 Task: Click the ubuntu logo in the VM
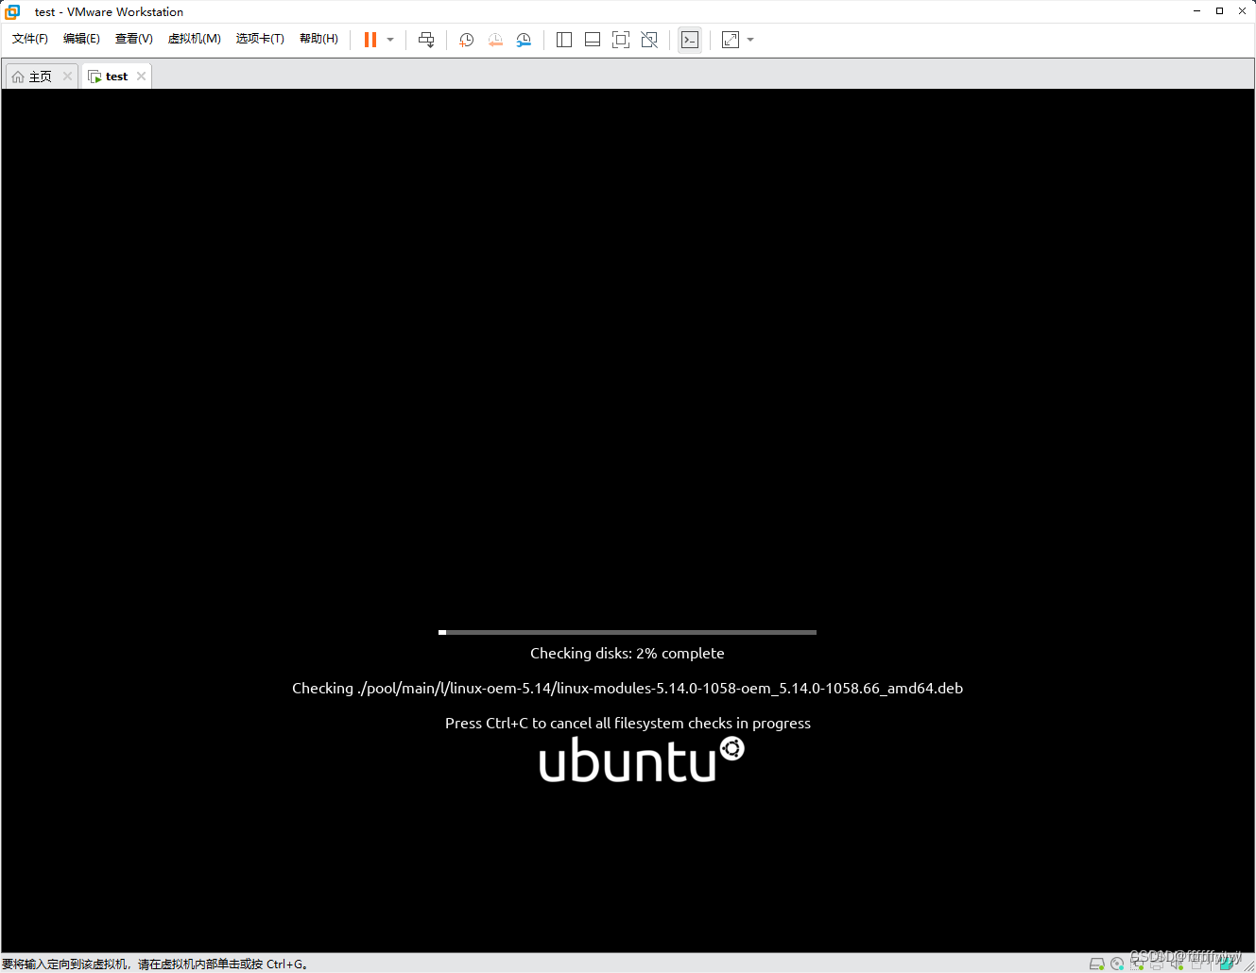(x=642, y=760)
